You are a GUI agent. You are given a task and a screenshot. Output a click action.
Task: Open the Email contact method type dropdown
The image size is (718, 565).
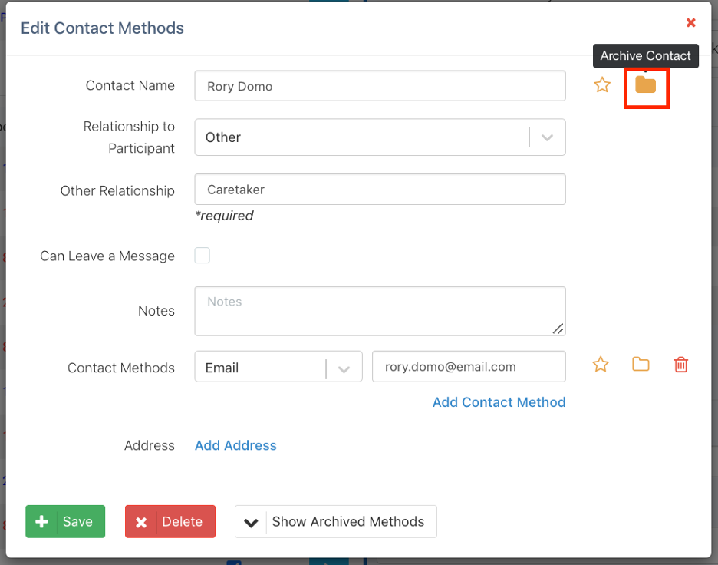pyautogui.click(x=344, y=368)
